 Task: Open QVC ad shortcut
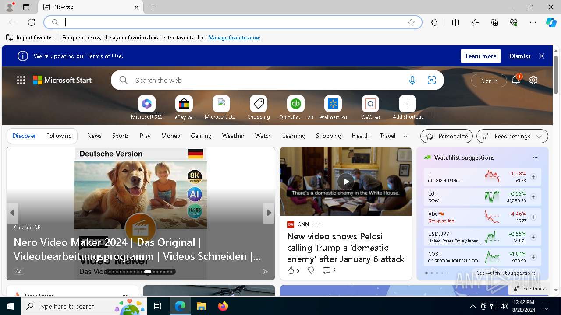coord(370,108)
